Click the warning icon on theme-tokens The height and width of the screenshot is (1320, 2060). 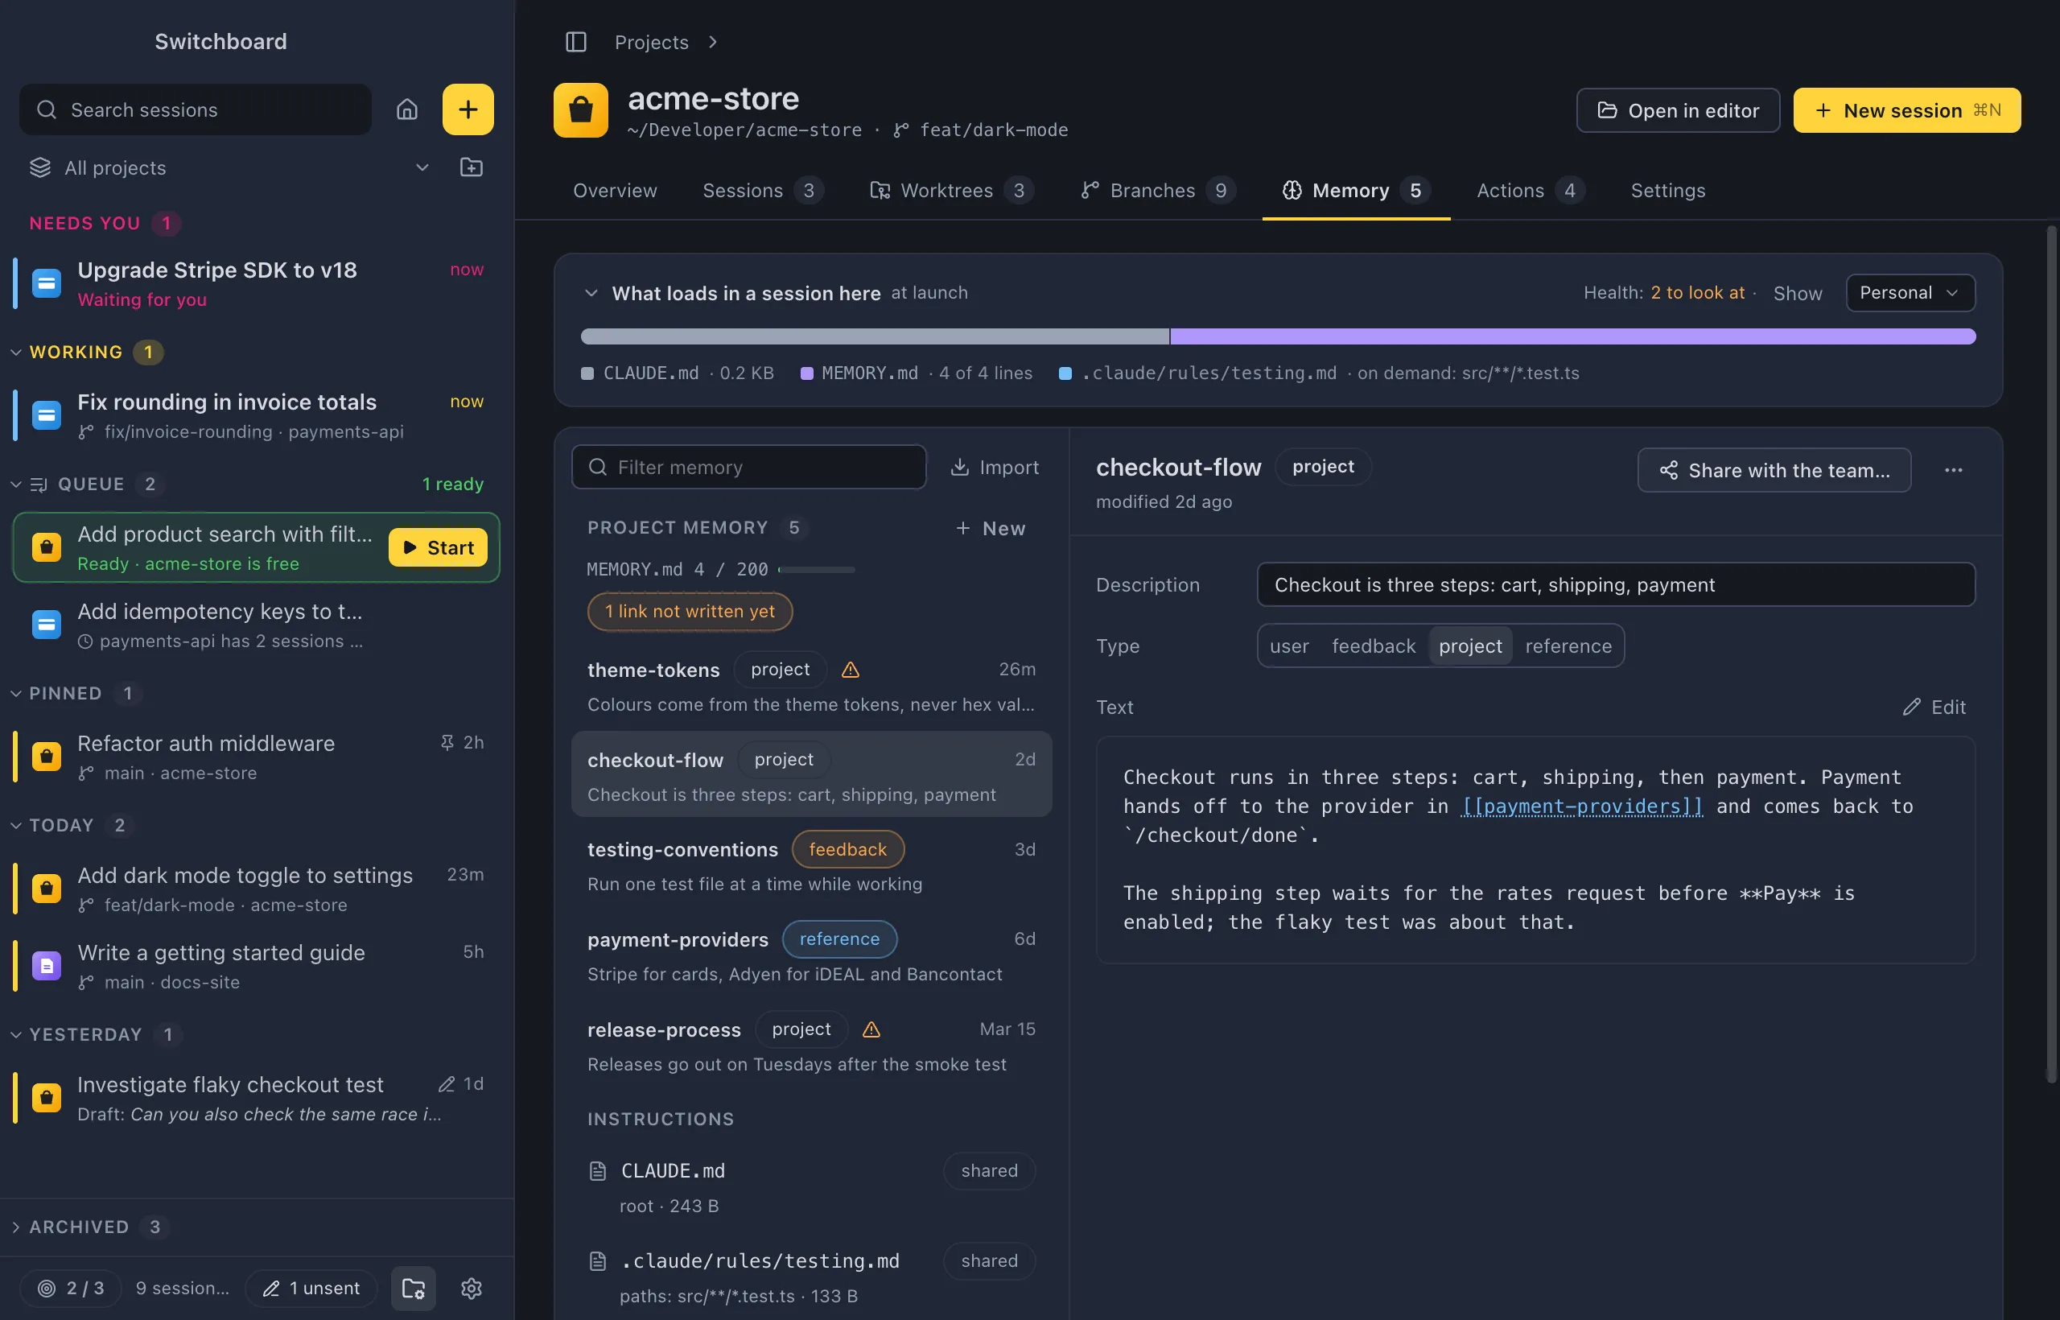coord(850,670)
